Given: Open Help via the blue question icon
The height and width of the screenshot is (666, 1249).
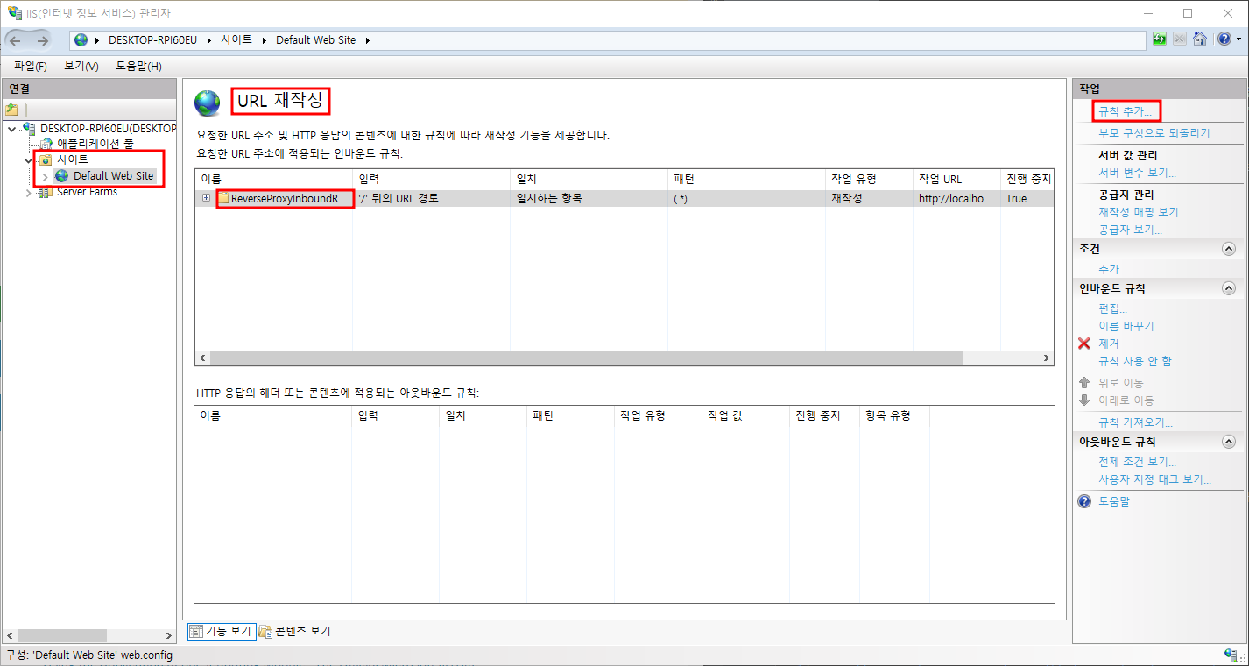Looking at the screenshot, I should [x=1223, y=39].
